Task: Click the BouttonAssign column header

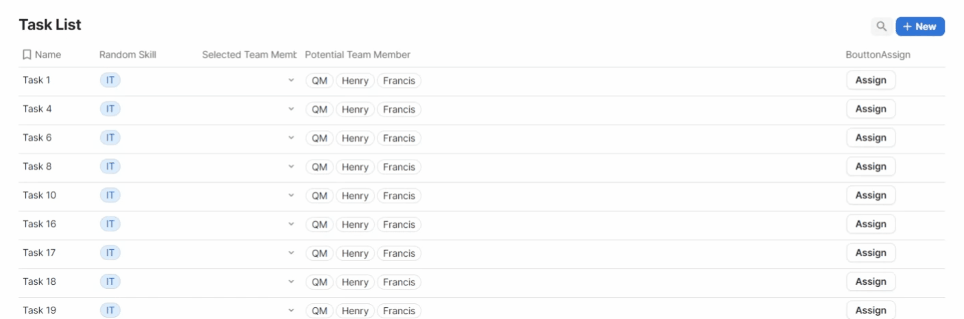Action: 878,55
